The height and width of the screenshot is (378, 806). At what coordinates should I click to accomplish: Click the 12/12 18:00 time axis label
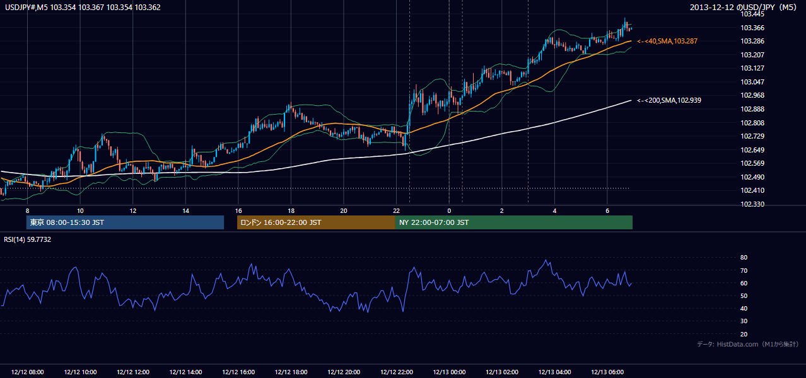pyautogui.click(x=291, y=372)
